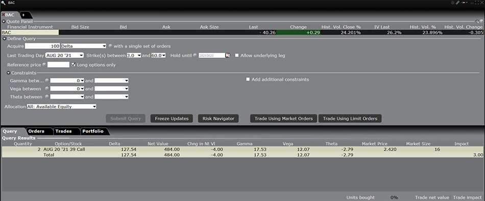Image resolution: width=485 pixels, height=201 pixels.
Task: Check Add additional constraints
Action: tap(248, 79)
